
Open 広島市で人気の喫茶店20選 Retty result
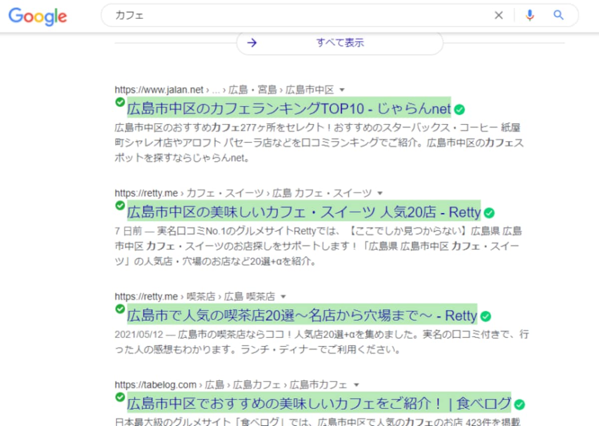point(302,315)
